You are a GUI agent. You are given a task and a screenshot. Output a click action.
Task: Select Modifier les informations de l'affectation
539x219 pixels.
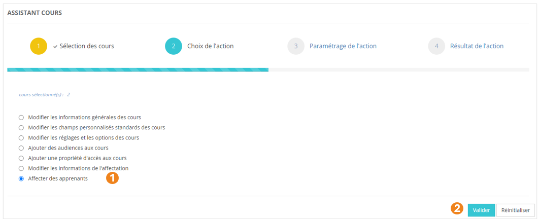point(21,168)
